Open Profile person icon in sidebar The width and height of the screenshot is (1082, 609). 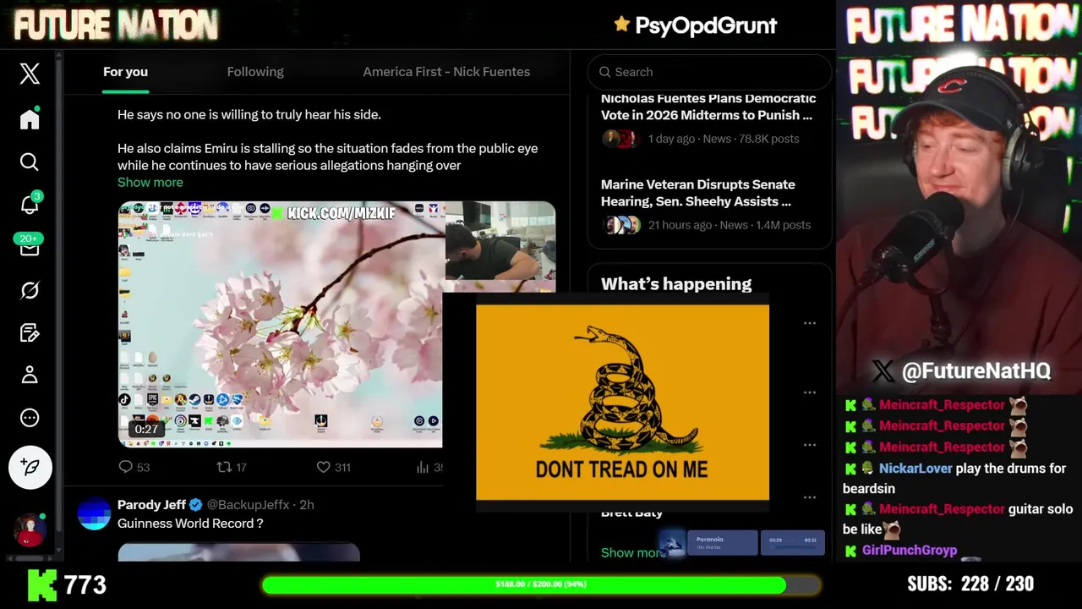tap(30, 375)
